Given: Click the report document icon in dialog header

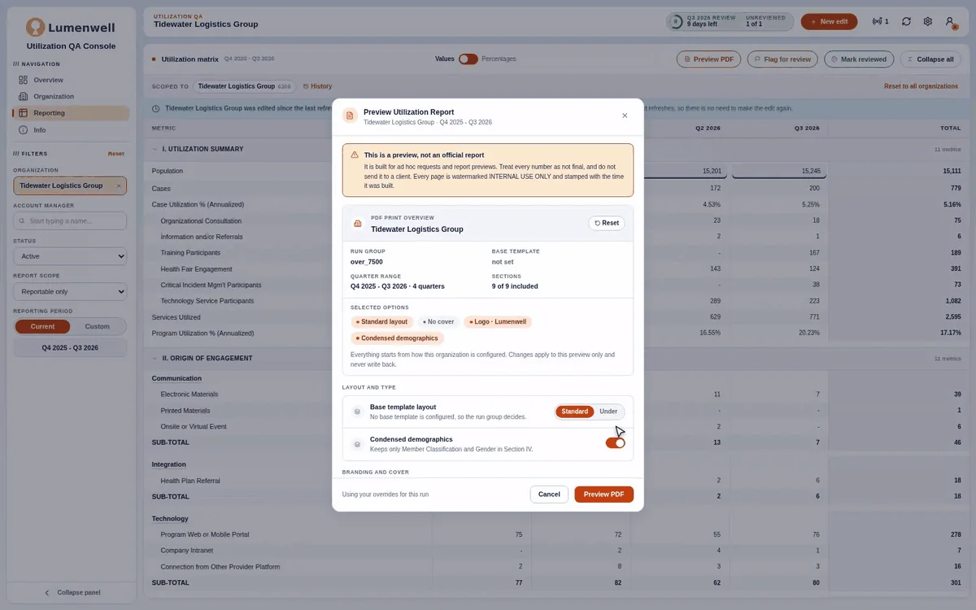Looking at the screenshot, I should [x=350, y=116].
